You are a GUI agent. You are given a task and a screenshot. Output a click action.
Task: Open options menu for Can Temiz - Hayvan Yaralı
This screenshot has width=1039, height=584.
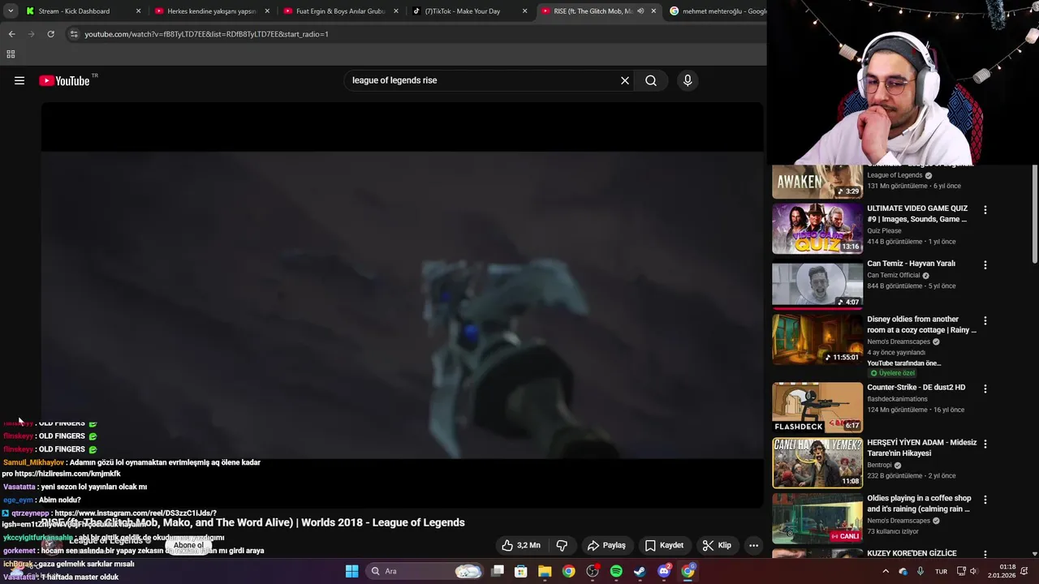click(985, 265)
